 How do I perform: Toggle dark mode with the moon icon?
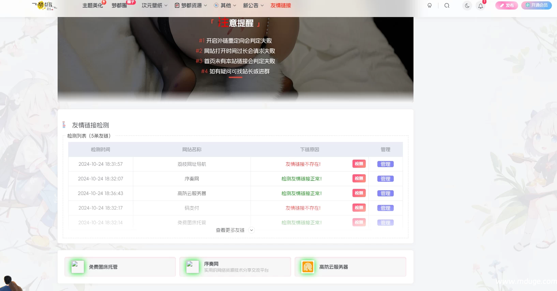pyautogui.click(x=467, y=5)
